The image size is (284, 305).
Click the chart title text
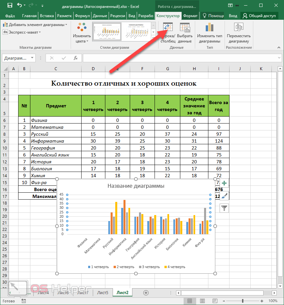(136, 186)
